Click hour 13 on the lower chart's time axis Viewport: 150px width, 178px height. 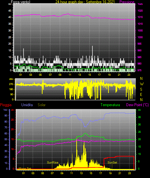coord(81,173)
